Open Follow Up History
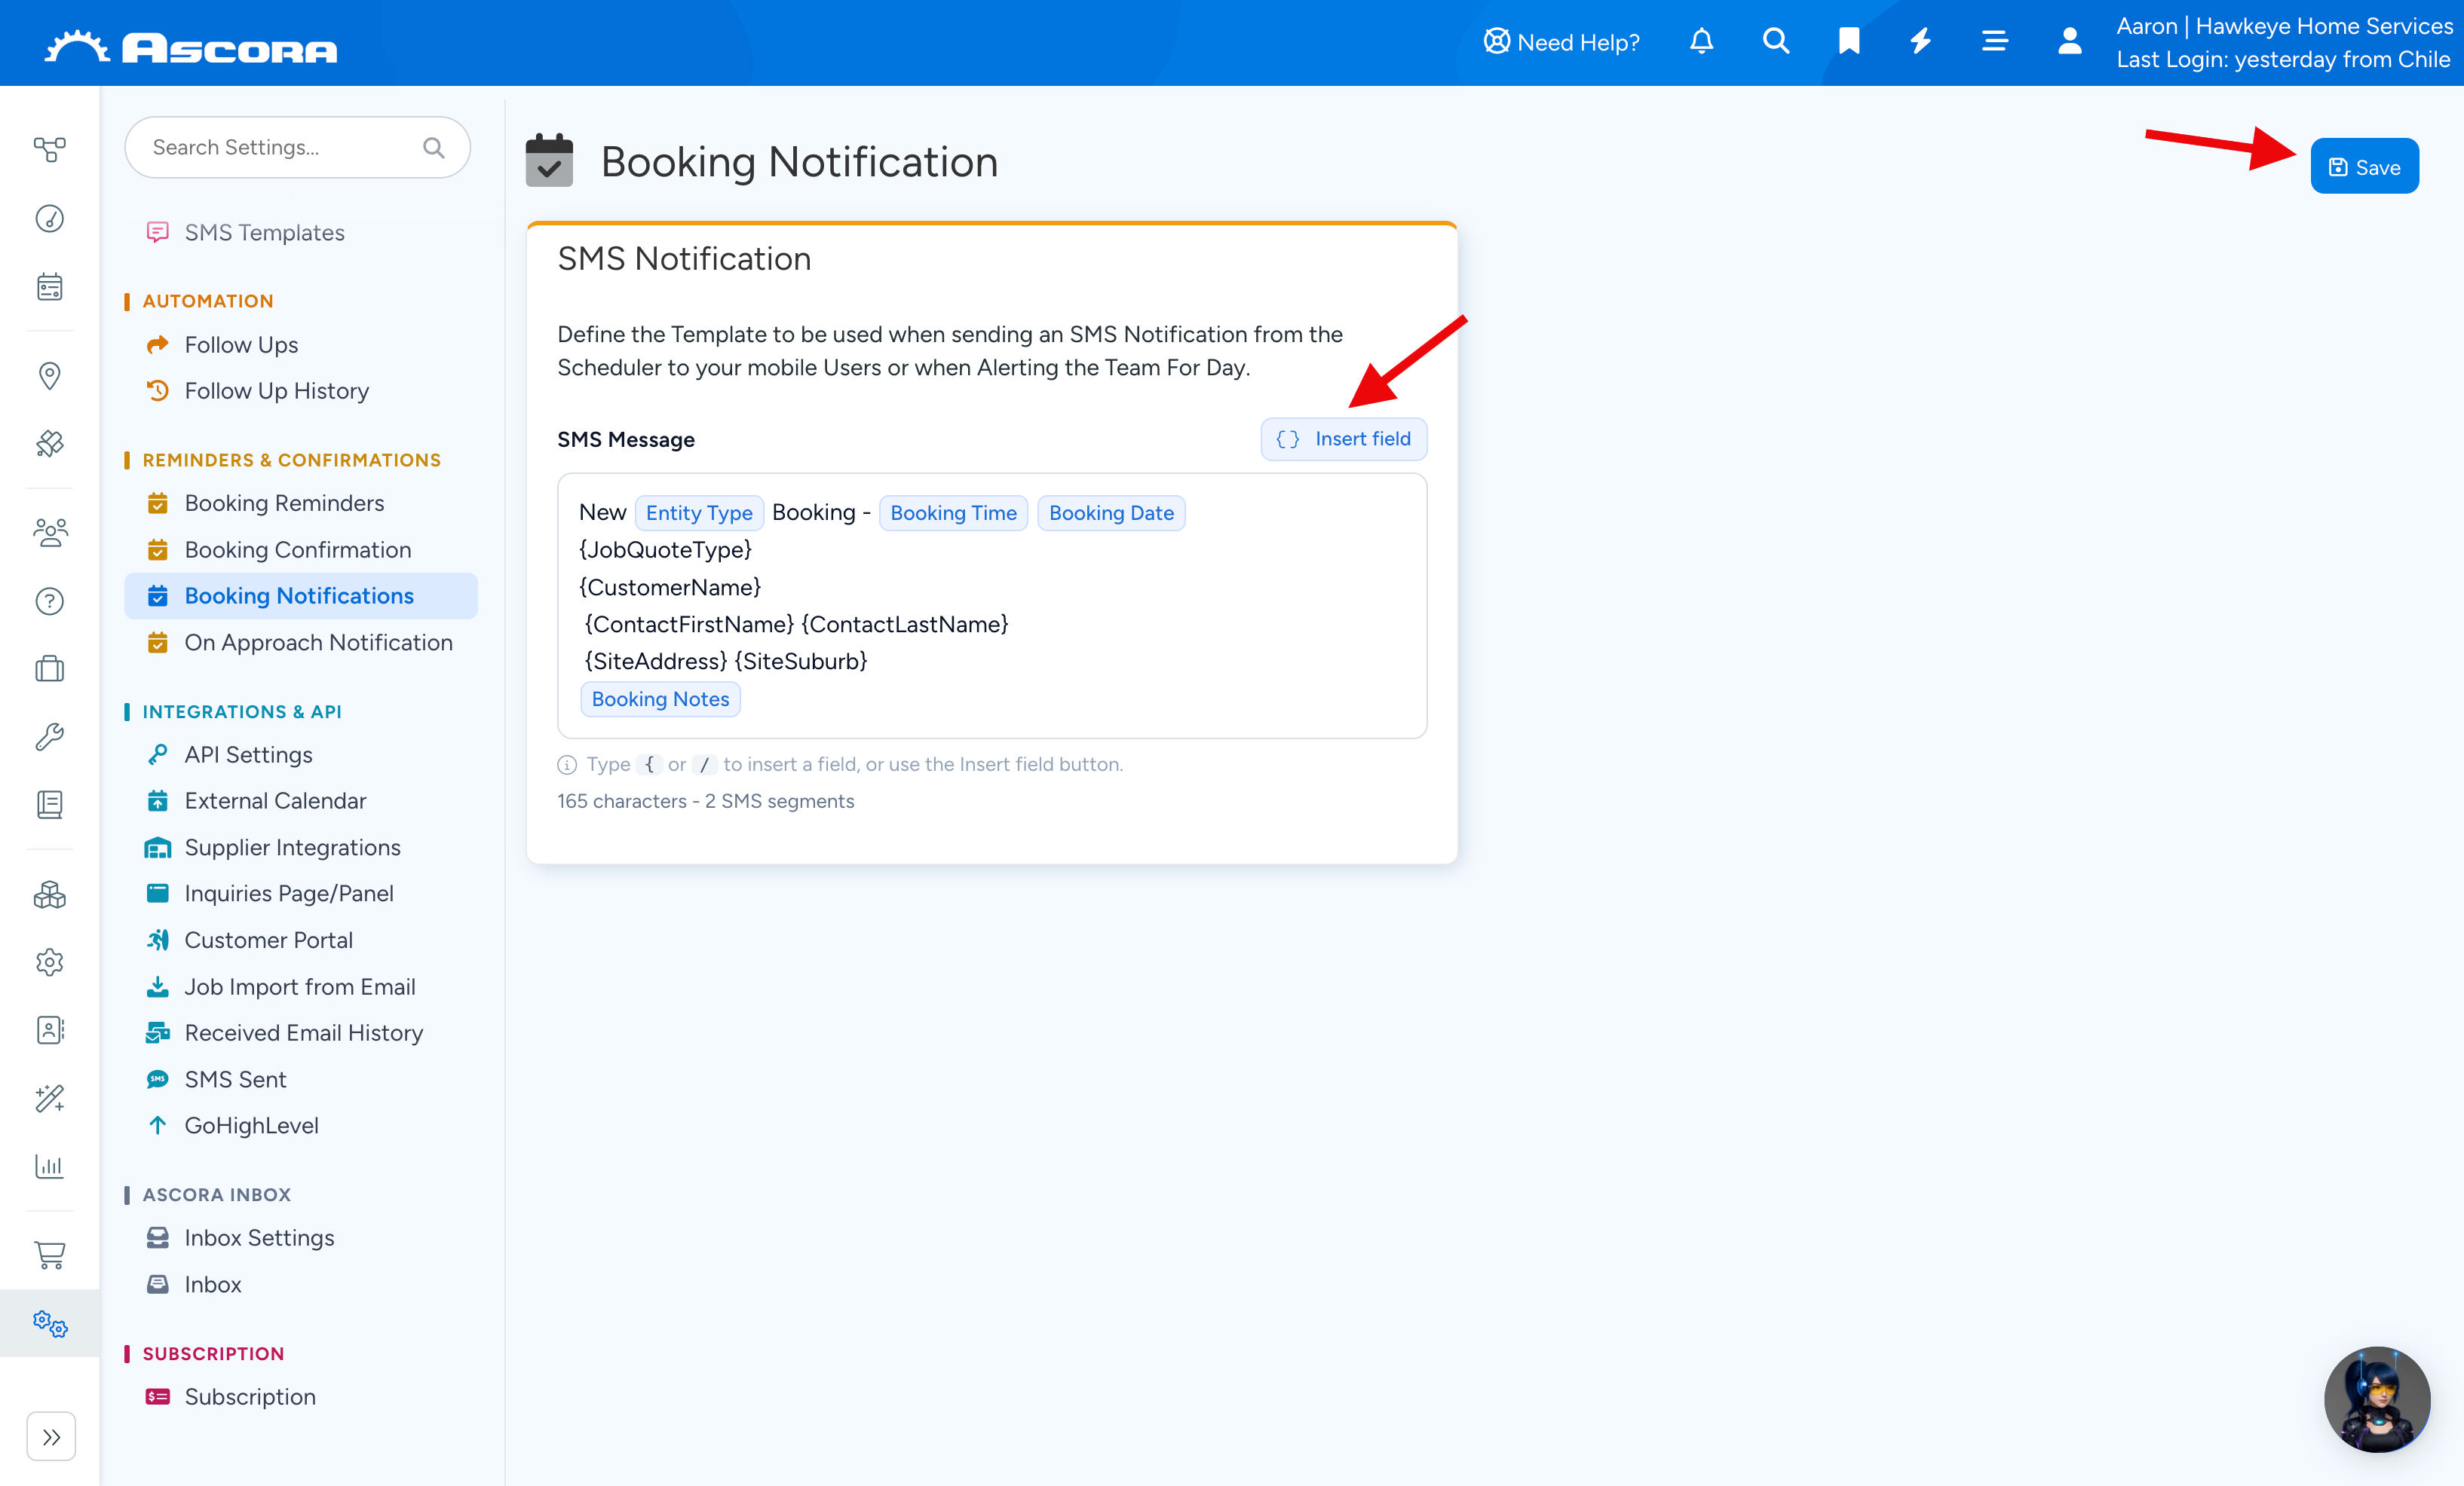 tap(276, 391)
